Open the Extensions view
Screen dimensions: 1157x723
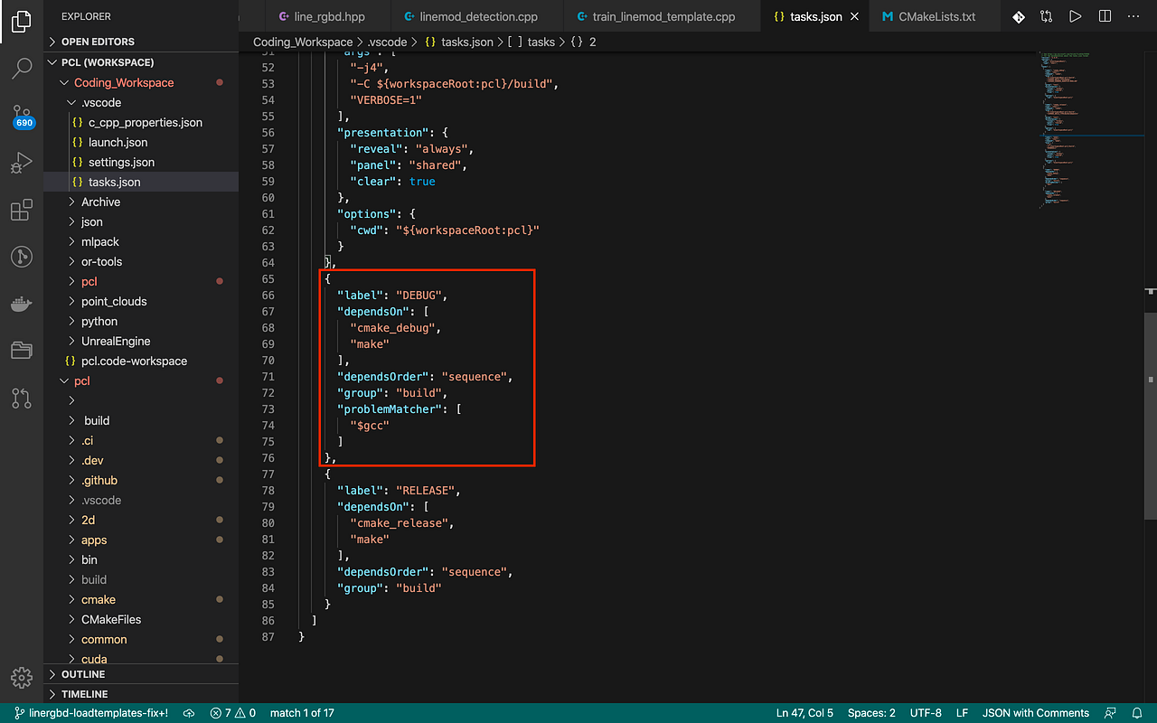click(22, 210)
